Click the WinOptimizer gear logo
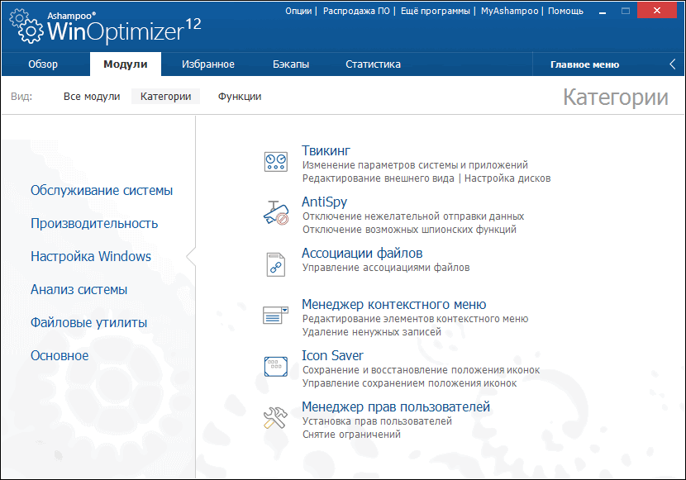This screenshot has width=686, height=480. click(26, 27)
